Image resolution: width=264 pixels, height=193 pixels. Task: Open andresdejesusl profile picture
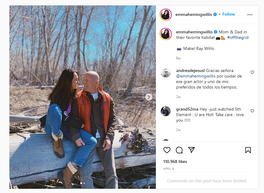pos(166,73)
